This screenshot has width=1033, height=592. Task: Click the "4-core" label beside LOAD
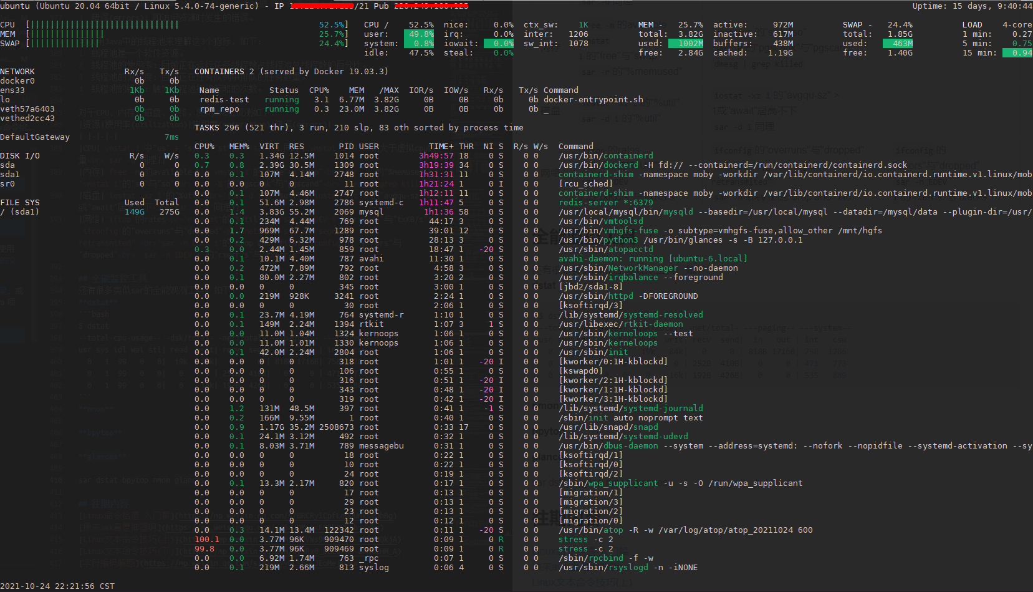click(x=1017, y=25)
